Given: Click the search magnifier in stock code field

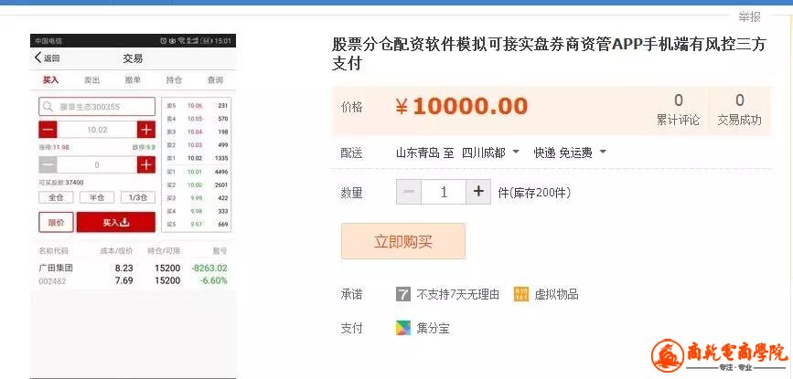Looking at the screenshot, I should [48, 107].
